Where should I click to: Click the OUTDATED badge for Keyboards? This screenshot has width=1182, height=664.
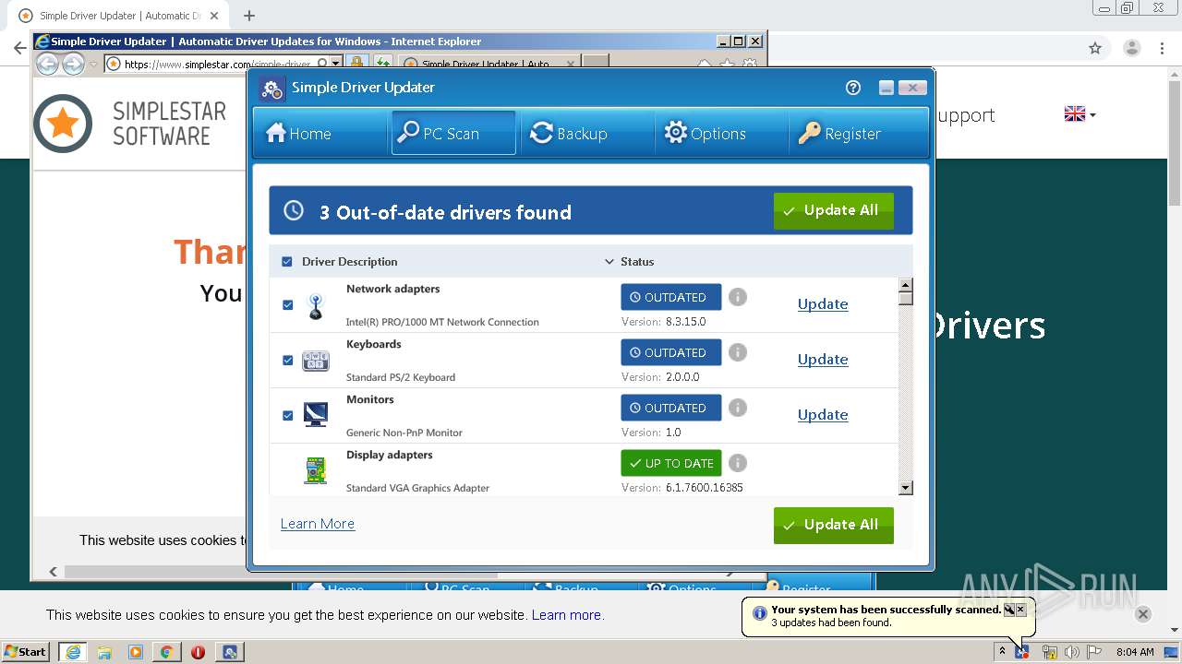point(671,352)
